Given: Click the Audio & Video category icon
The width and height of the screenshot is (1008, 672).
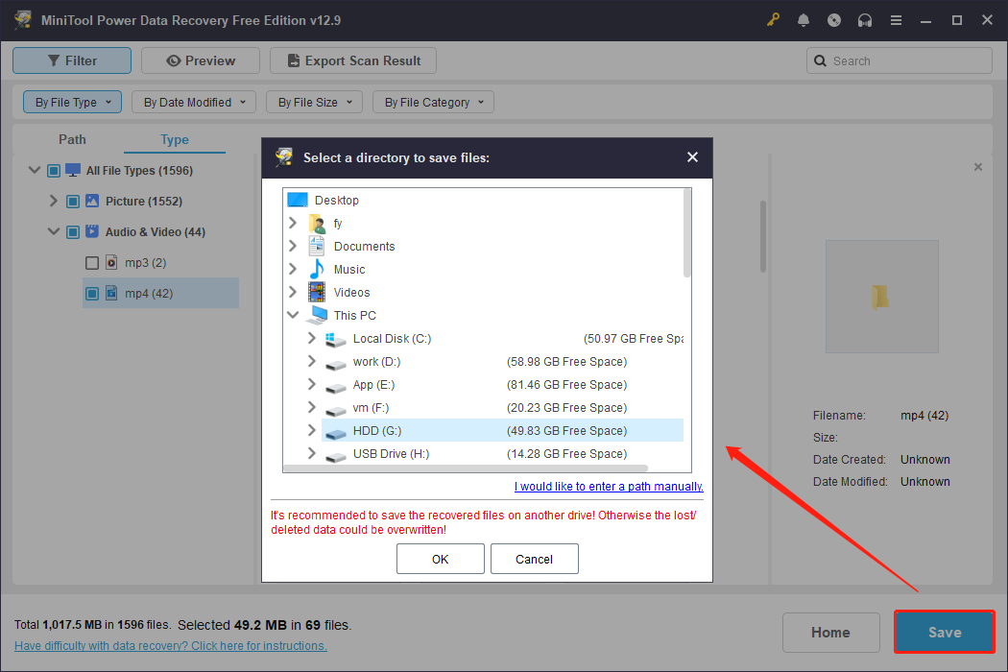Looking at the screenshot, I should pyautogui.click(x=92, y=231).
